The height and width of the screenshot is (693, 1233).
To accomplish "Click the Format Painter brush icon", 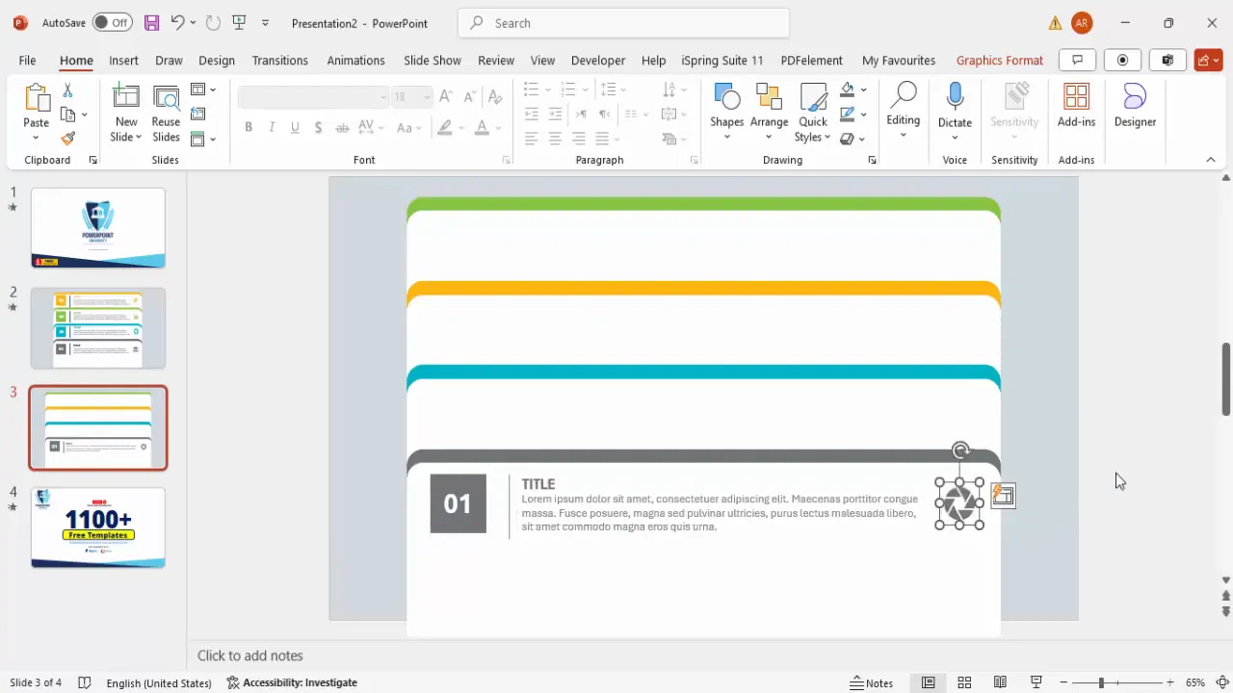I will (67, 139).
